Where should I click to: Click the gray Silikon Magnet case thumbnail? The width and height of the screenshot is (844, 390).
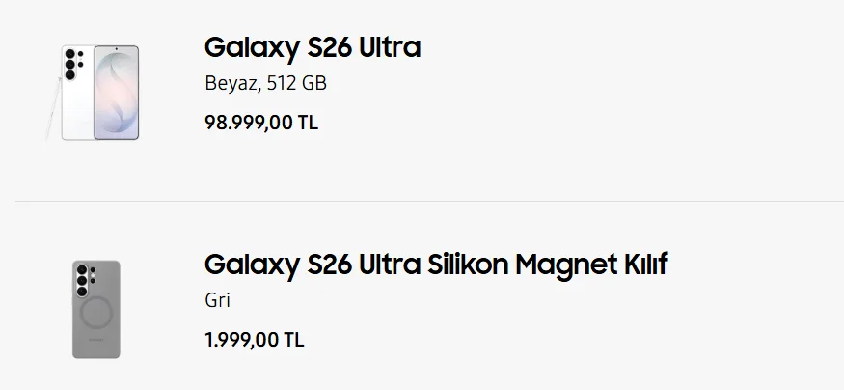tap(96, 309)
